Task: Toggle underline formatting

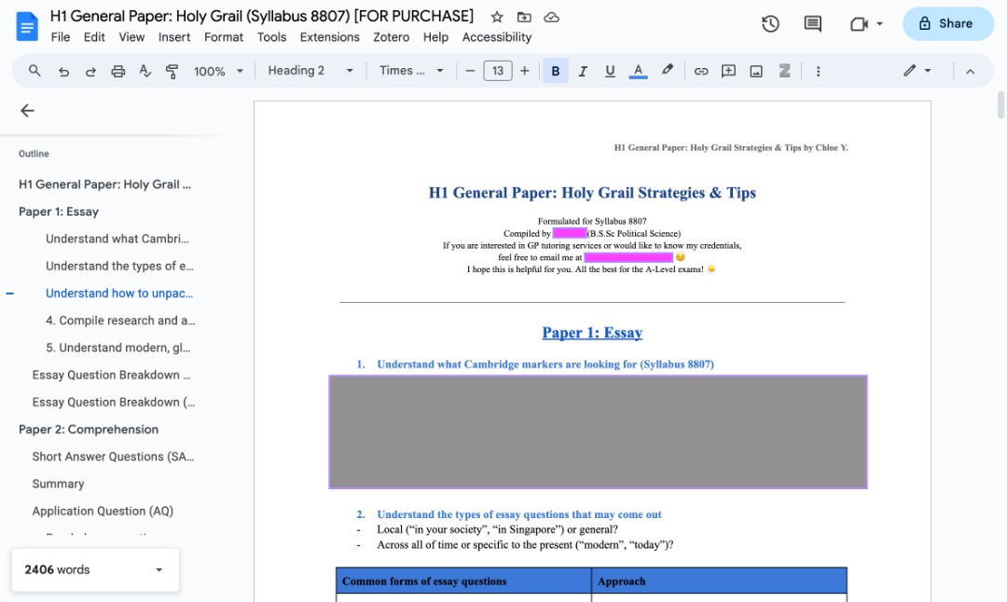Action: 610,71
